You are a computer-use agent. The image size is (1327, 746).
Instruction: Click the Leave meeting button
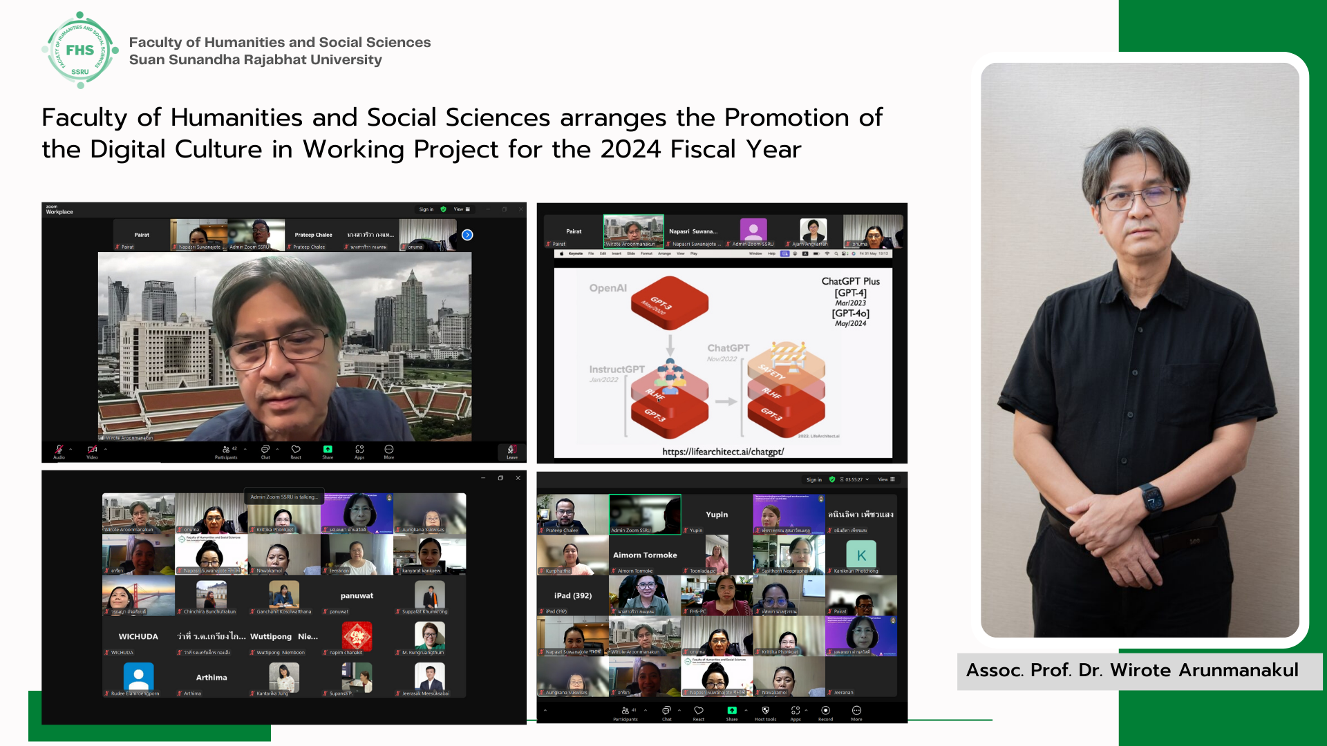[511, 451]
